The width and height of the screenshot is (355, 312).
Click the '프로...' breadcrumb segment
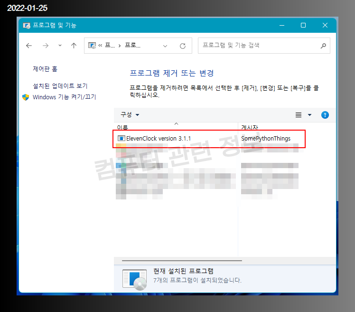click(133, 46)
